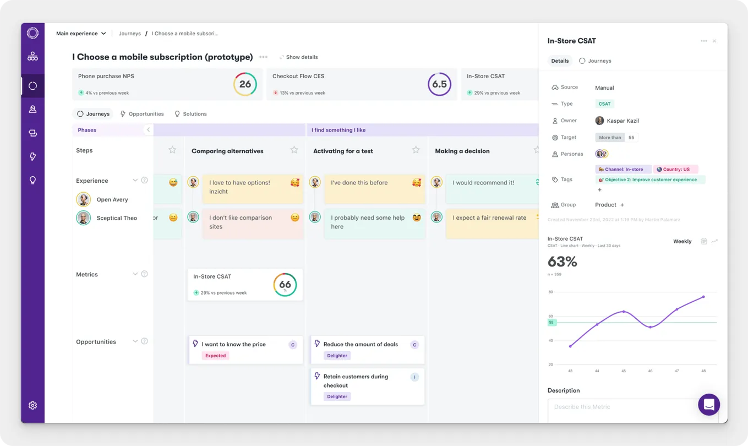Go to Journeys in the breadcrumb
This screenshot has height=446, width=748.
click(x=130, y=34)
